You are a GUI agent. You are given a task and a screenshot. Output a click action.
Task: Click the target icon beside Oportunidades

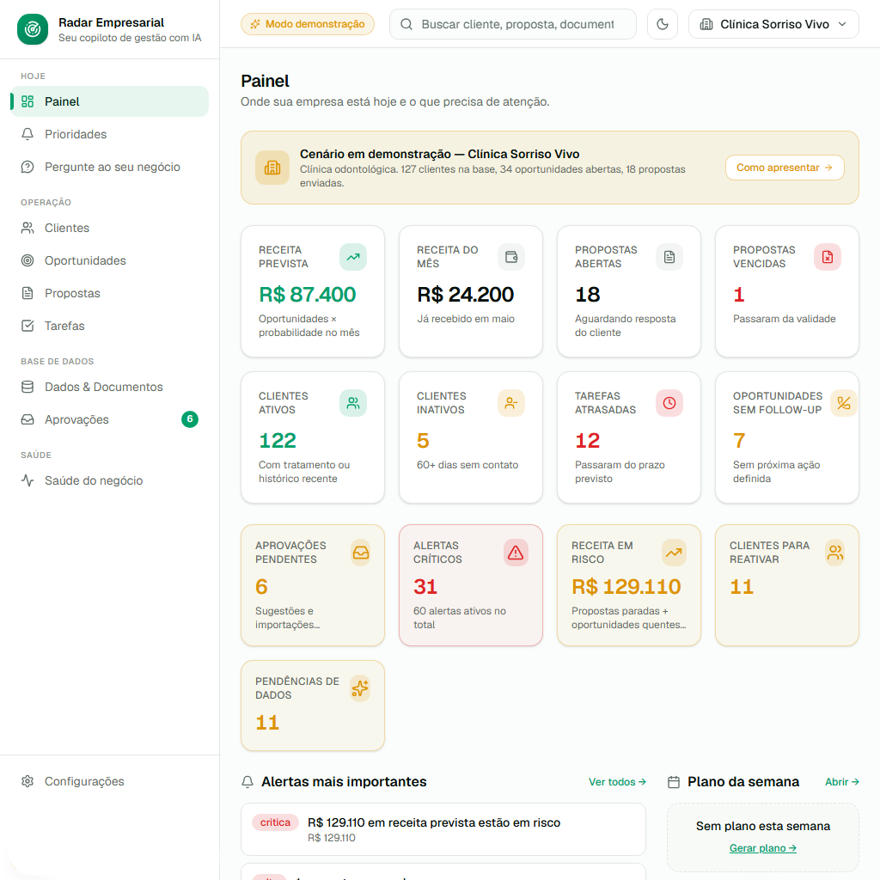pos(27,260)
